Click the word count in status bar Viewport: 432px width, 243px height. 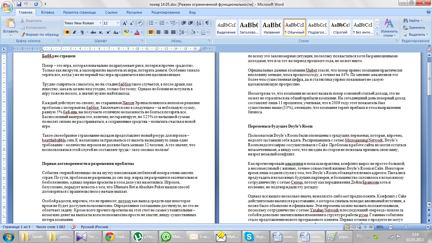click(51, 227)
